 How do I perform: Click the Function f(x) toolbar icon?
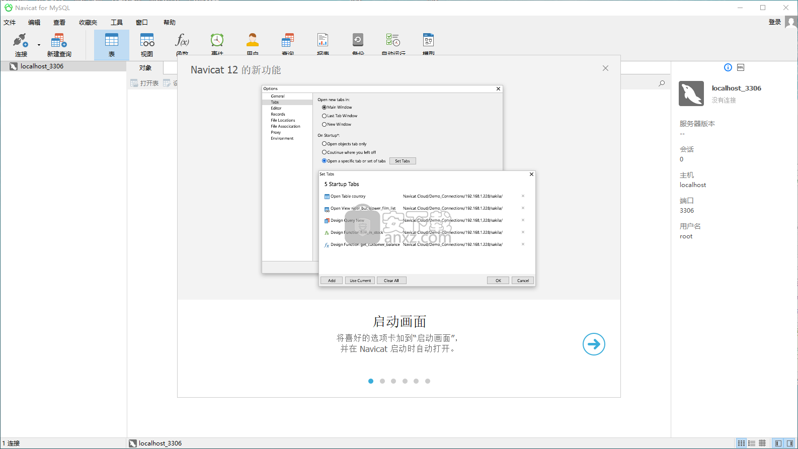click(182, 40)
